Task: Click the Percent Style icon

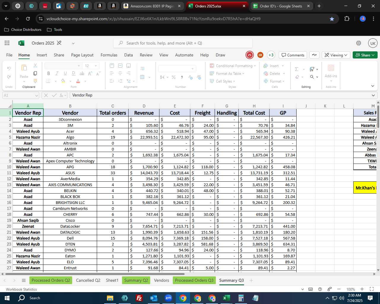Action: tap(174, 77)
